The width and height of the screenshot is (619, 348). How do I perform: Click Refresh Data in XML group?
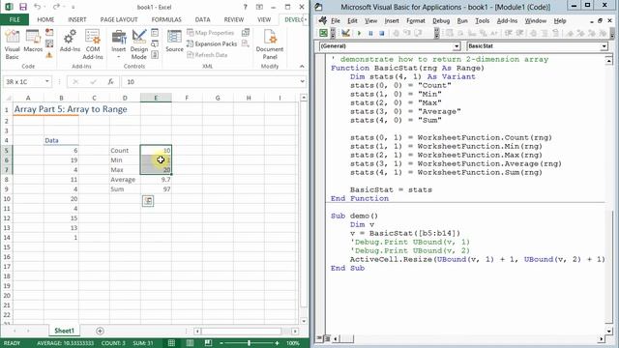[207, 55]
